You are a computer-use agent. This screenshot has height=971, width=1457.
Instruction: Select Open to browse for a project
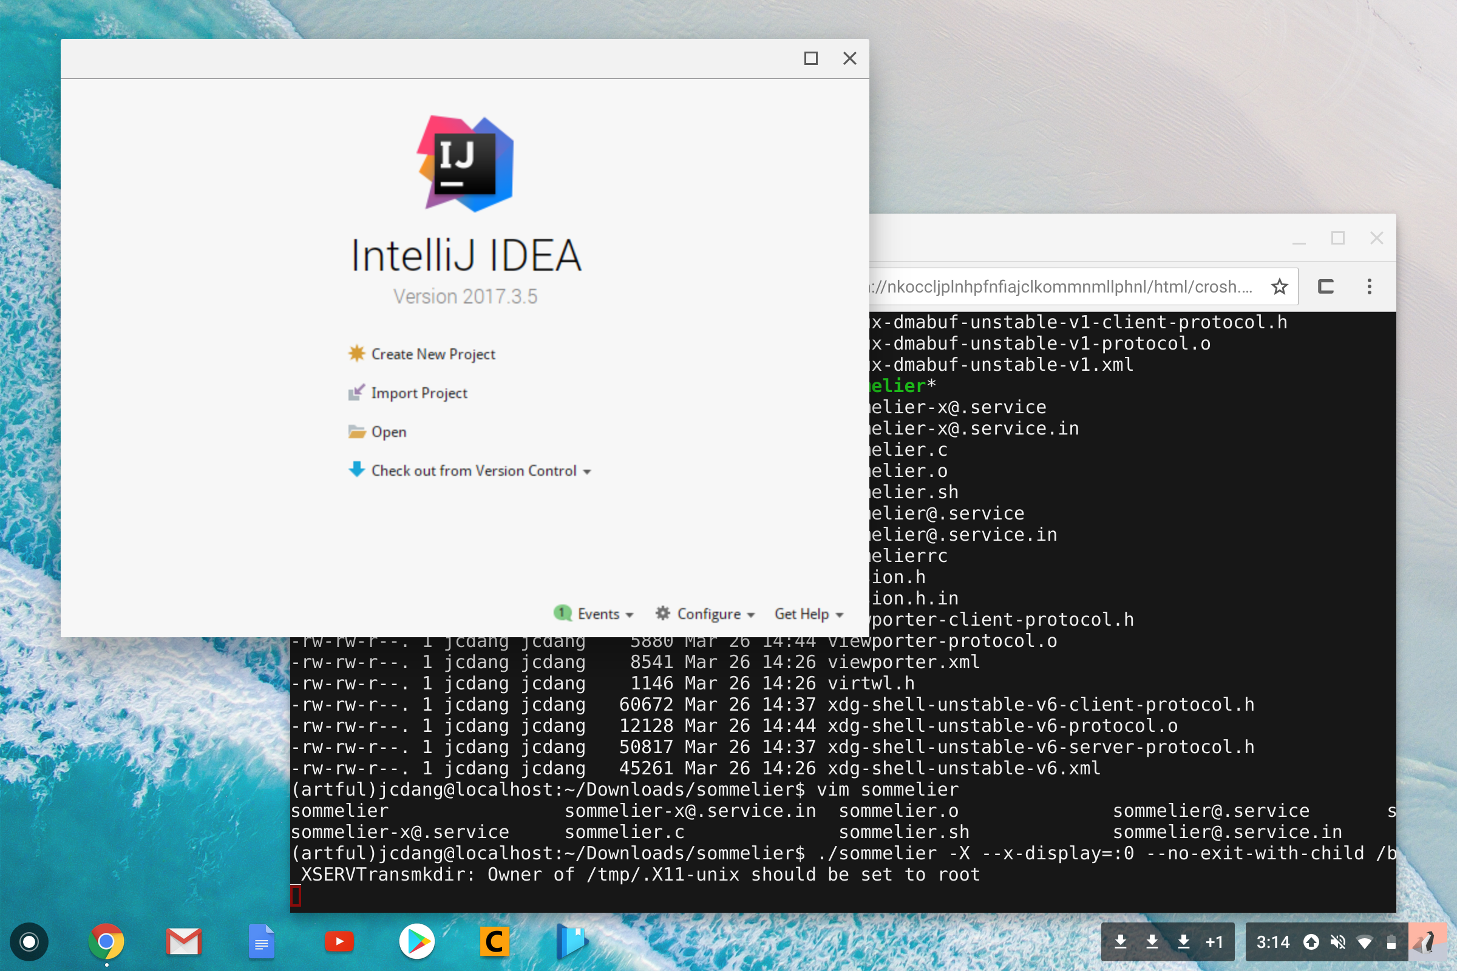coord(389,431)
